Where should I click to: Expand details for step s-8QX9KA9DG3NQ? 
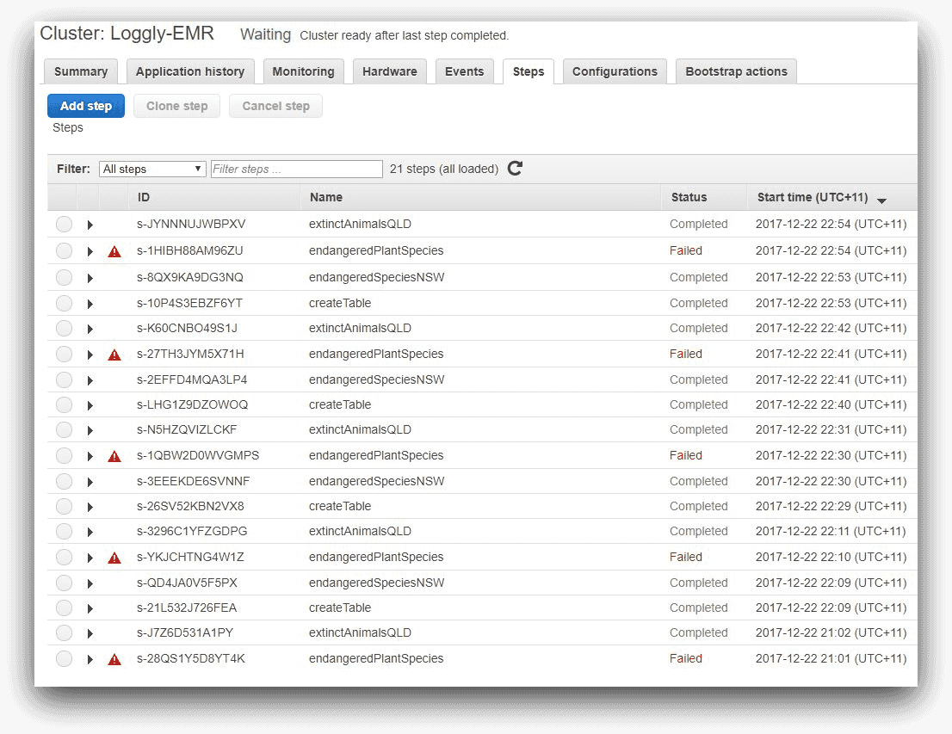tap(90, 278)
